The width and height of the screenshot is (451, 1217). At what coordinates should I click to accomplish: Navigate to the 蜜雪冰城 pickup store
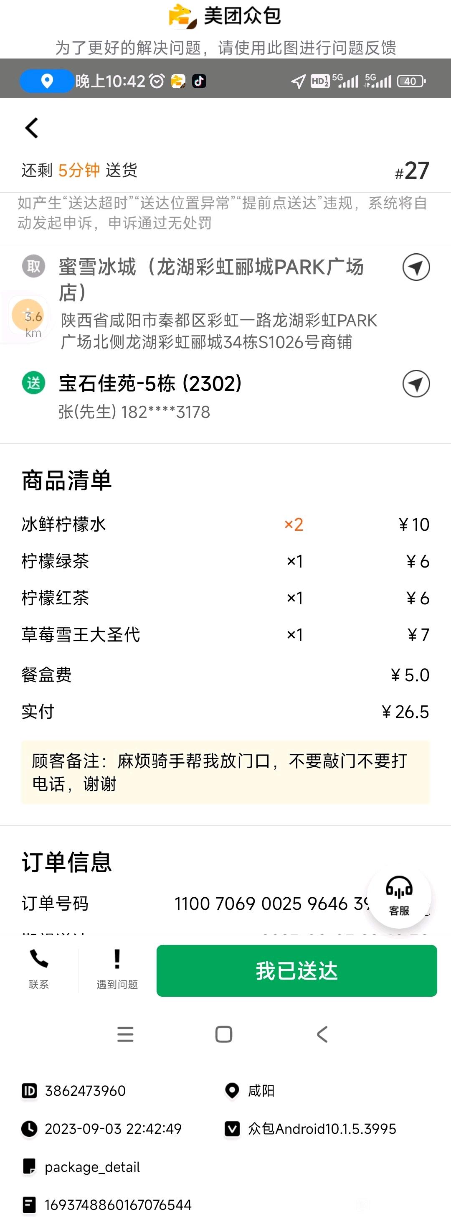pos(416,267)
